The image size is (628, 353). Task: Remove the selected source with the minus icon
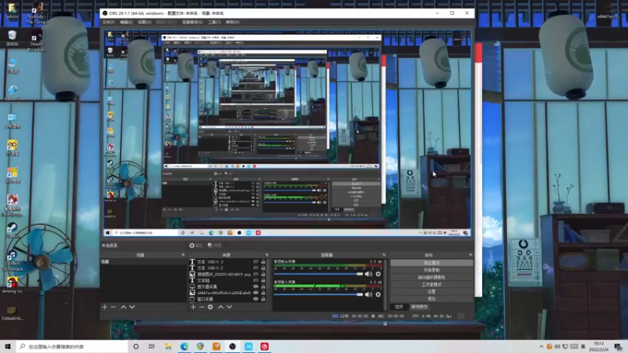[x=202, y=307]
